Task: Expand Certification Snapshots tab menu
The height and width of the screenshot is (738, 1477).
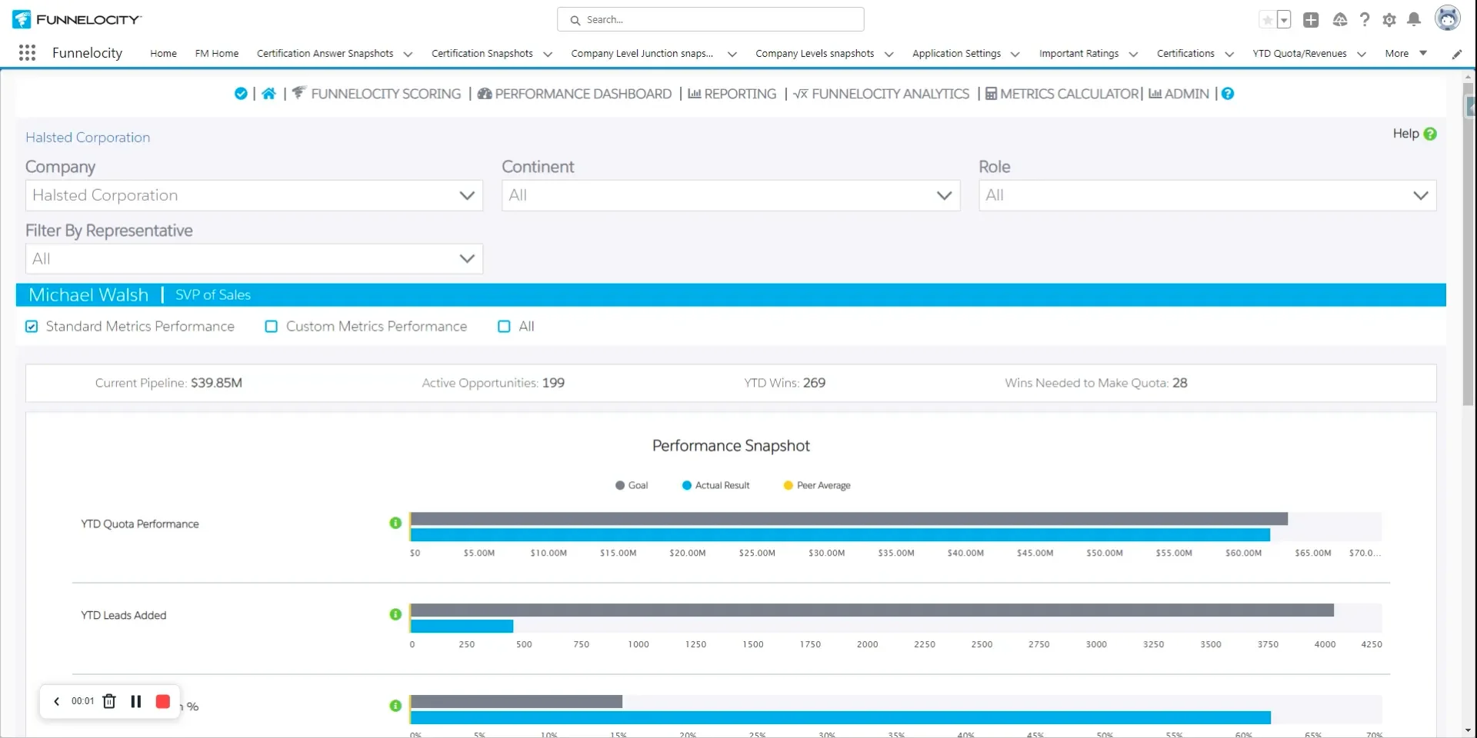Action: point(548,54)
